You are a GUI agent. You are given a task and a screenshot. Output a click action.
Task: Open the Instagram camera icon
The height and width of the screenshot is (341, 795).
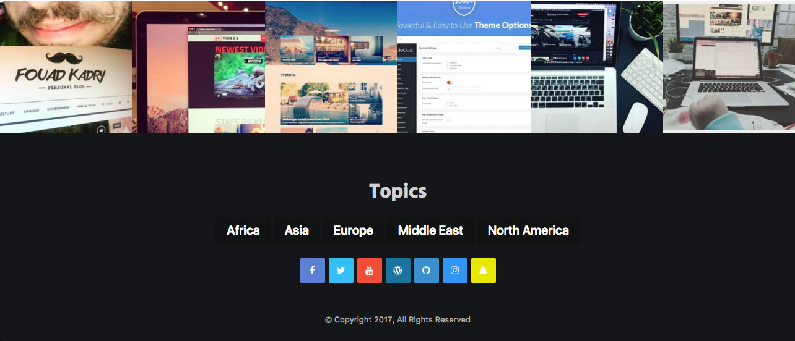[x=454, y=271]
